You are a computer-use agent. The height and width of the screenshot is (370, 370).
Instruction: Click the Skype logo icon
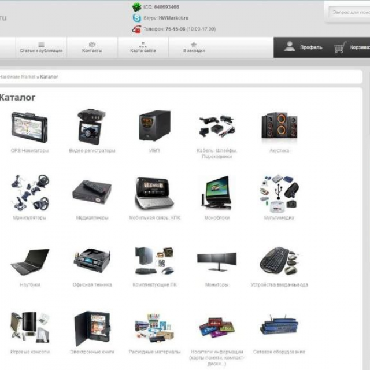(x=136, y=18)
